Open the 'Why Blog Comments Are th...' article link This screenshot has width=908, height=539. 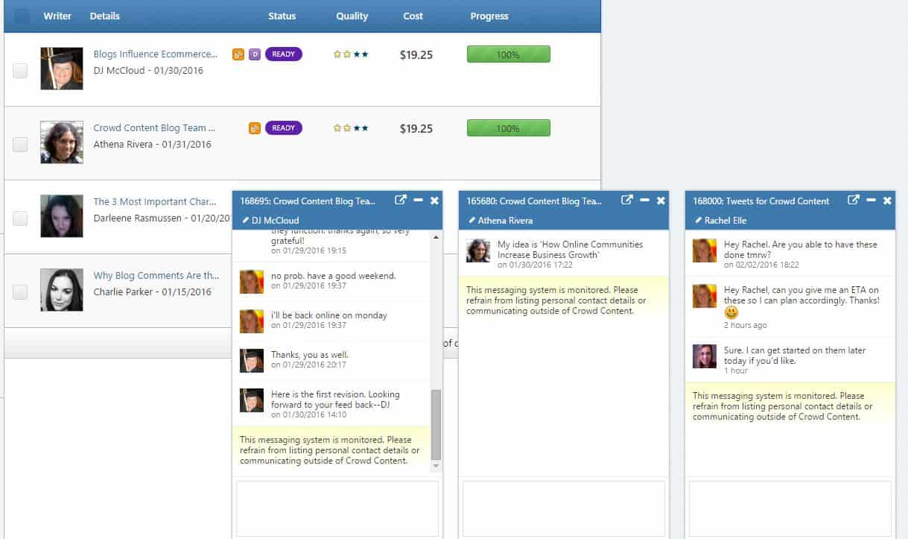coord(156,275)
